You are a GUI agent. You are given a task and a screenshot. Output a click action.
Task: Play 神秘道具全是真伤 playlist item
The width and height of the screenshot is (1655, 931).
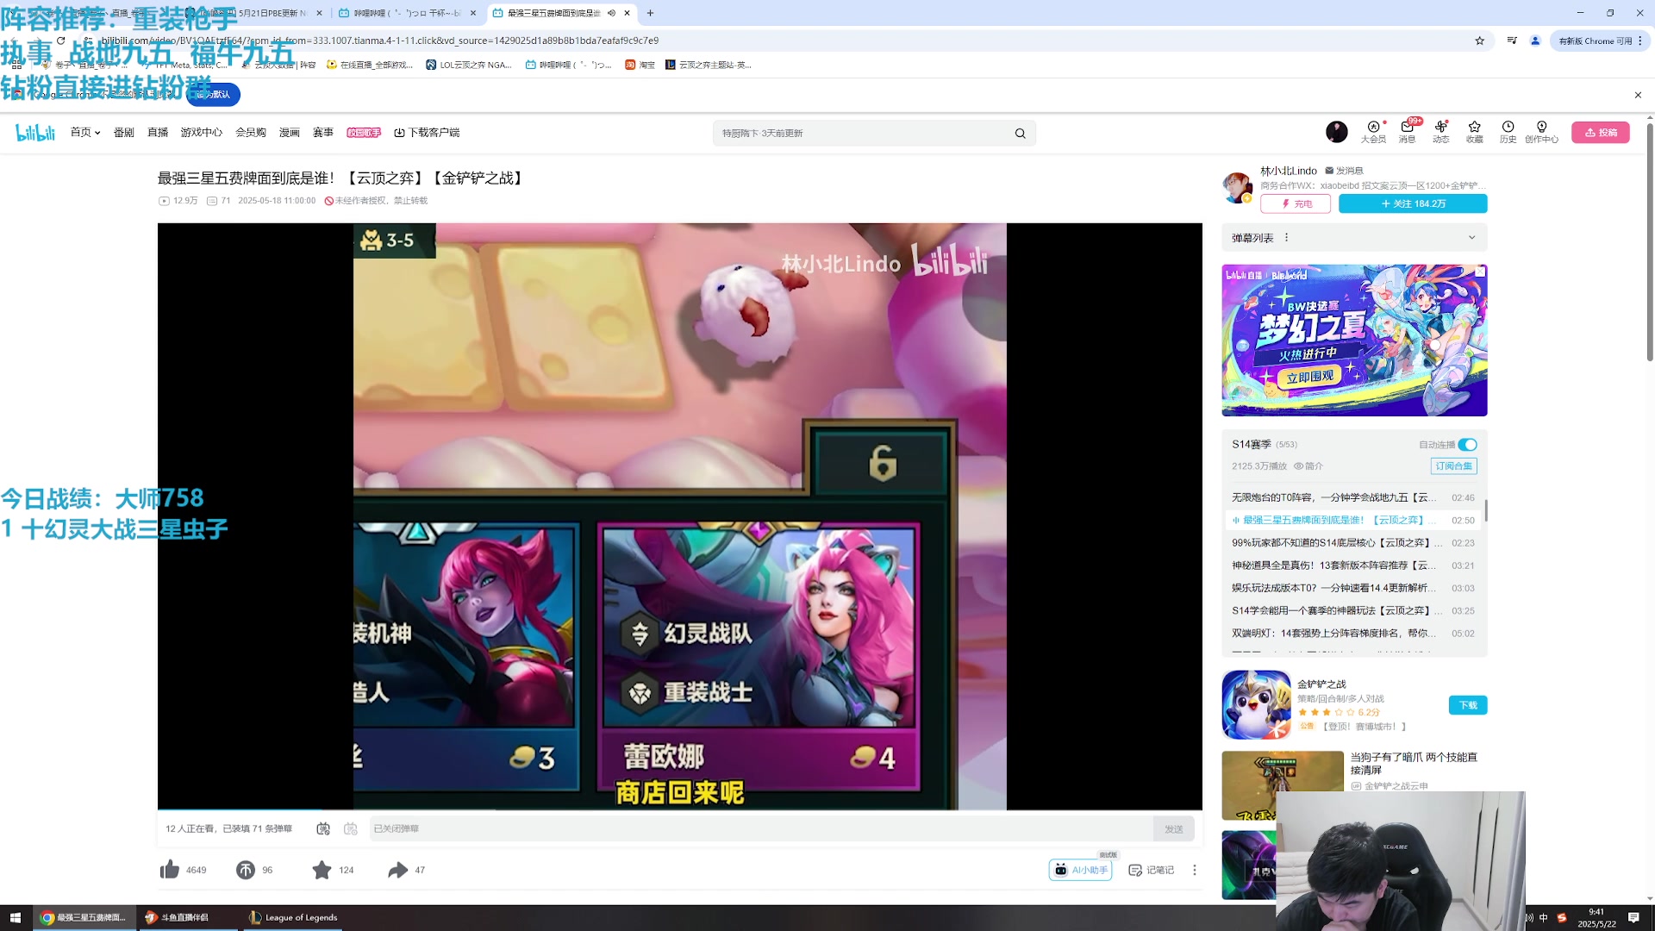1353,565
